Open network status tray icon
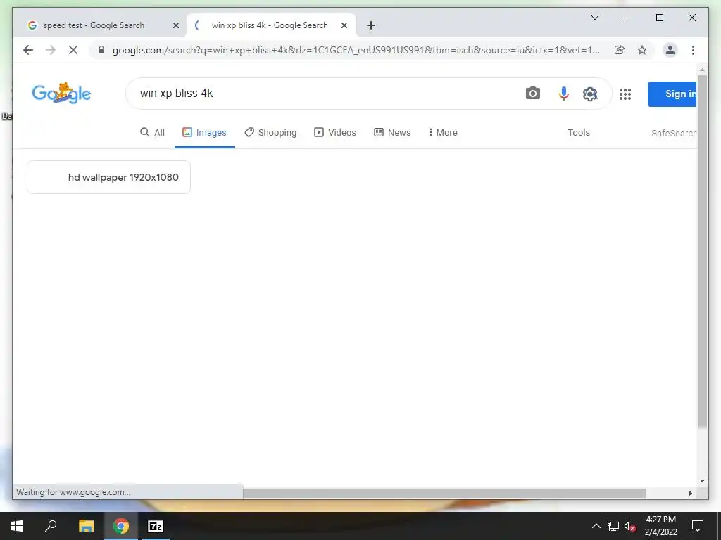Screen dimensions: 721x540 [x=613, y=526]
